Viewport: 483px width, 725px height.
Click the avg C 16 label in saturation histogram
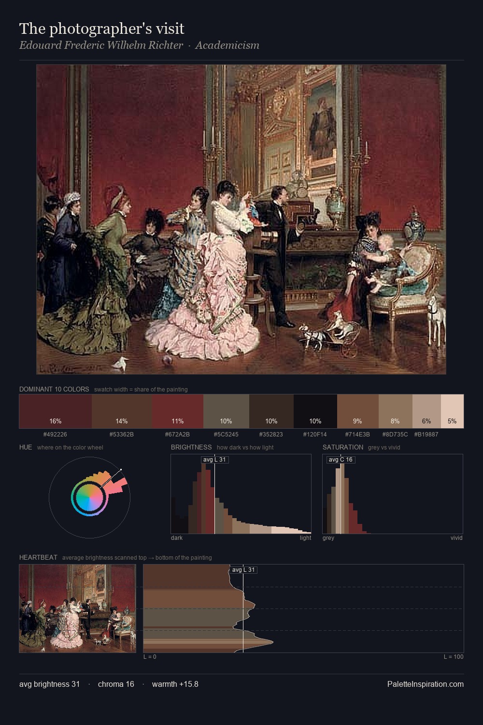tap(341, 460)
